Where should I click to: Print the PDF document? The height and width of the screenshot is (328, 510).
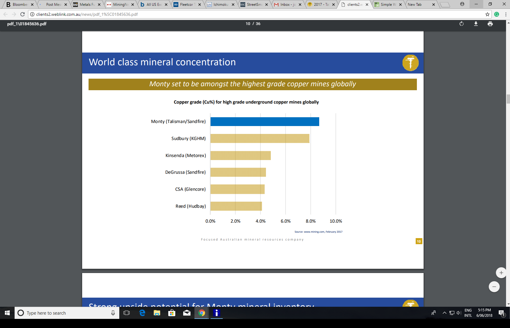[x=490, y=24]
